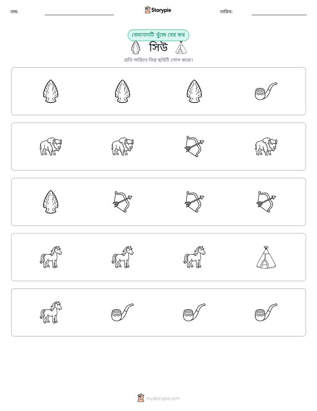317x411 pixels.
Task: Select the bow and arrow in row two
Action: click(x=194, y=146)
